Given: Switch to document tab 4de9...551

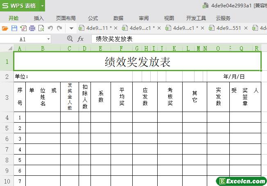Looking at the screenshot, I should point(225,28).
